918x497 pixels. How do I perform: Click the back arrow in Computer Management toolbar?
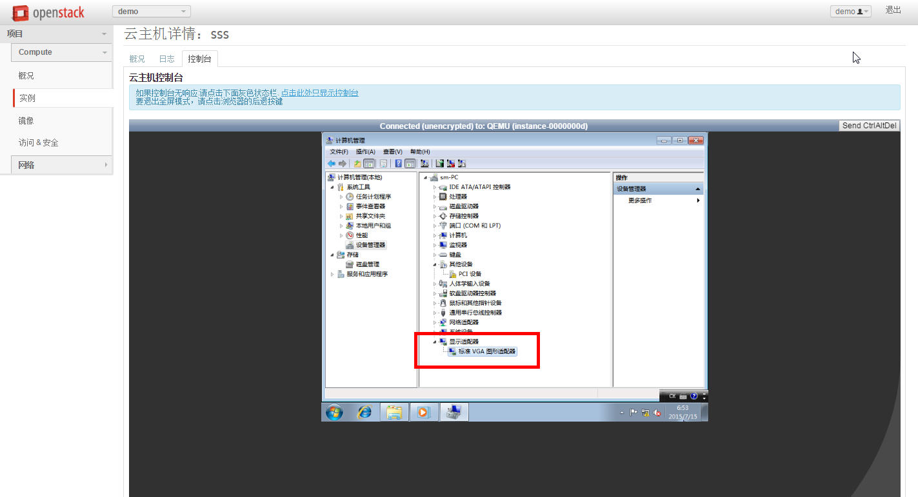[332, 164]
